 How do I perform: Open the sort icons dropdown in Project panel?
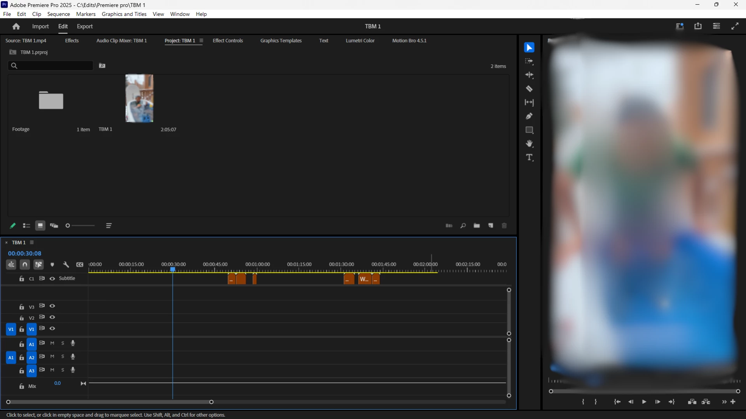click(109, 226)
